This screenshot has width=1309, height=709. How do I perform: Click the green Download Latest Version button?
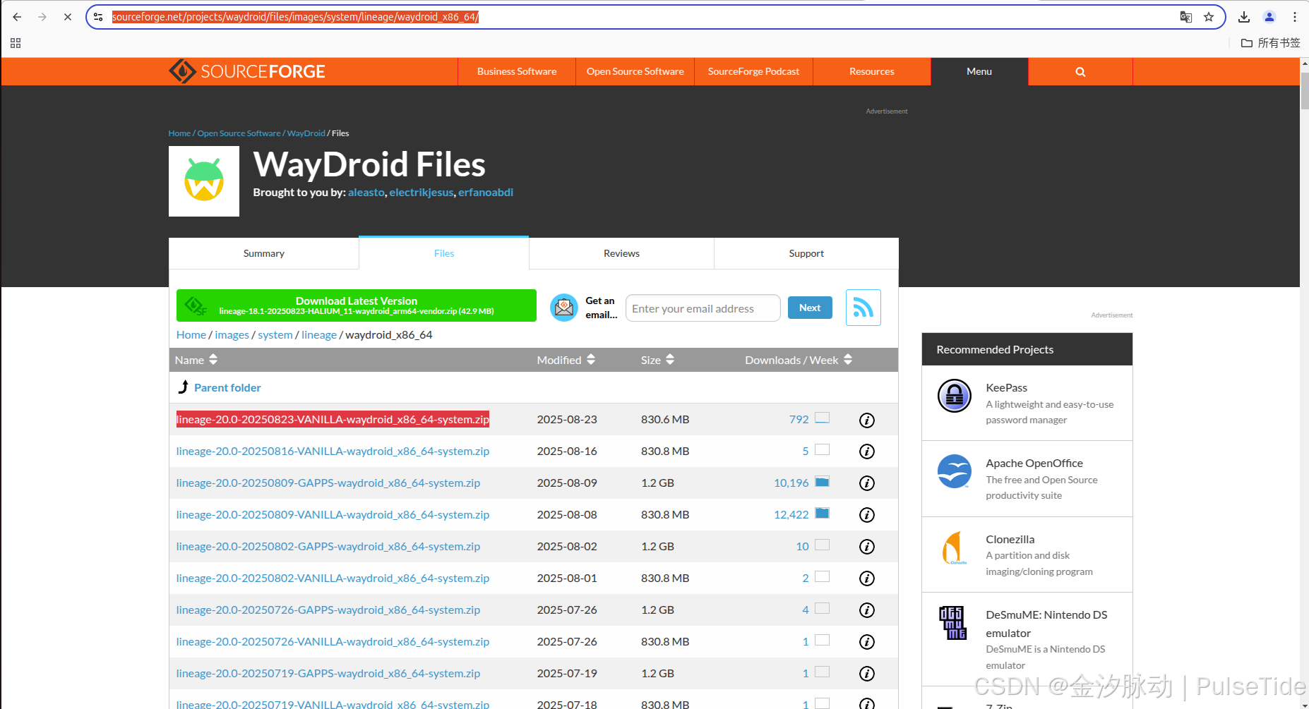tap(357, 305)
